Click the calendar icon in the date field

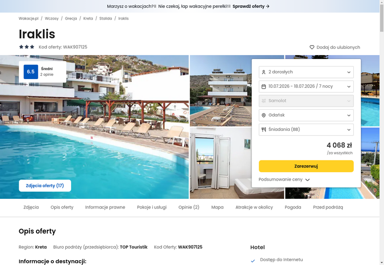[x=264, y=87]
